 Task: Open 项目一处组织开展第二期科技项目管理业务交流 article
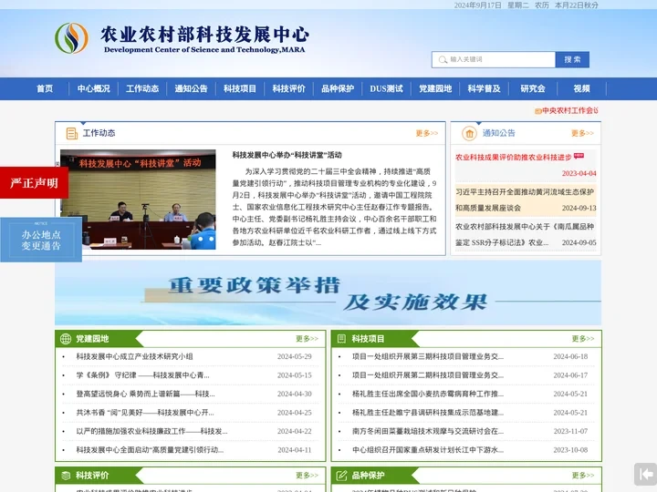coord(428,375)
